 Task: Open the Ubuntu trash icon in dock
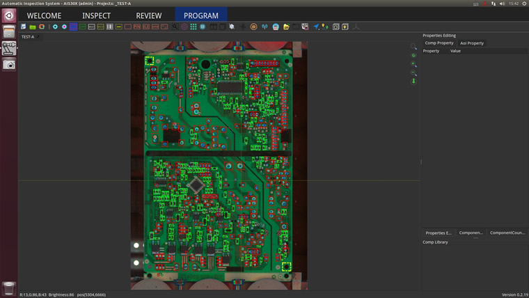9,288
